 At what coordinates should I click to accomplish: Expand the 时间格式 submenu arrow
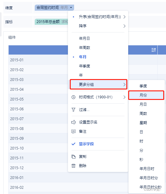click(x=124, y=97)
